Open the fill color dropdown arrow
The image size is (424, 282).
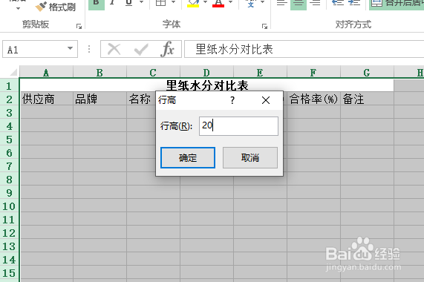coord(205,3)
